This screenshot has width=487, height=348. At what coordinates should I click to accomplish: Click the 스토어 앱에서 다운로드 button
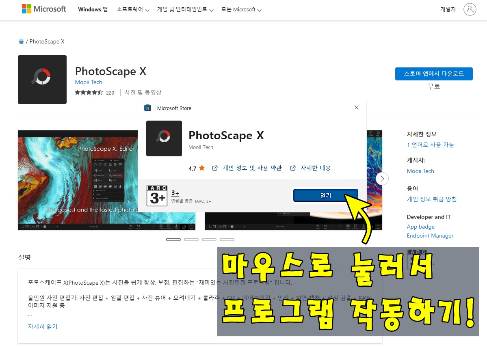click(434, 74)
